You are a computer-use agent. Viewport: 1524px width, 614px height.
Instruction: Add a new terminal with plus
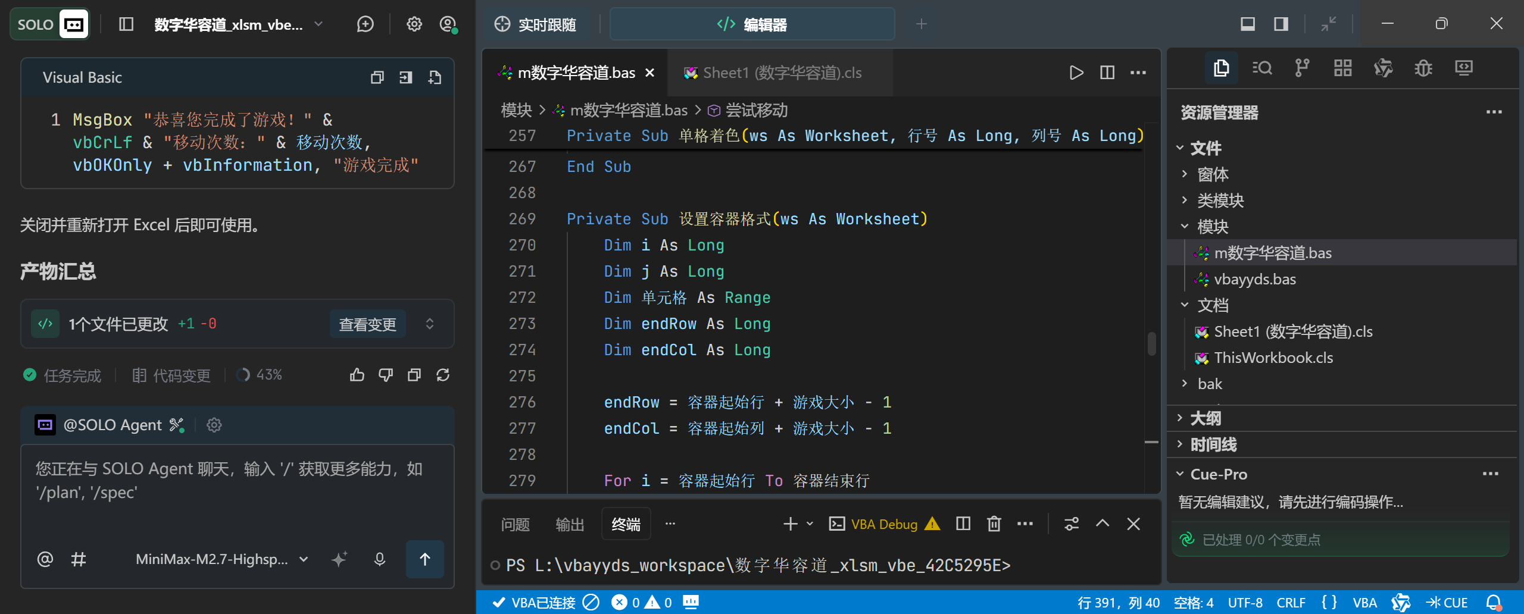pos(790,524)
